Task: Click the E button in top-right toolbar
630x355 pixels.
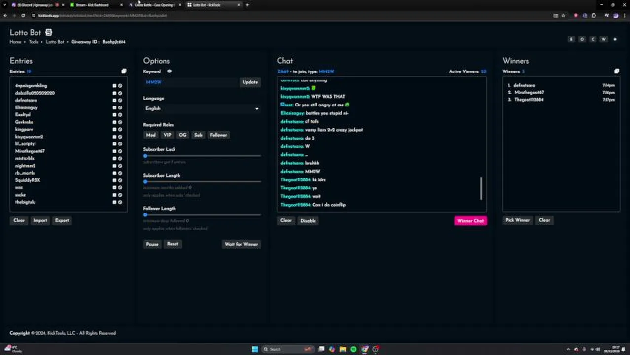Action: pos(571,39)
